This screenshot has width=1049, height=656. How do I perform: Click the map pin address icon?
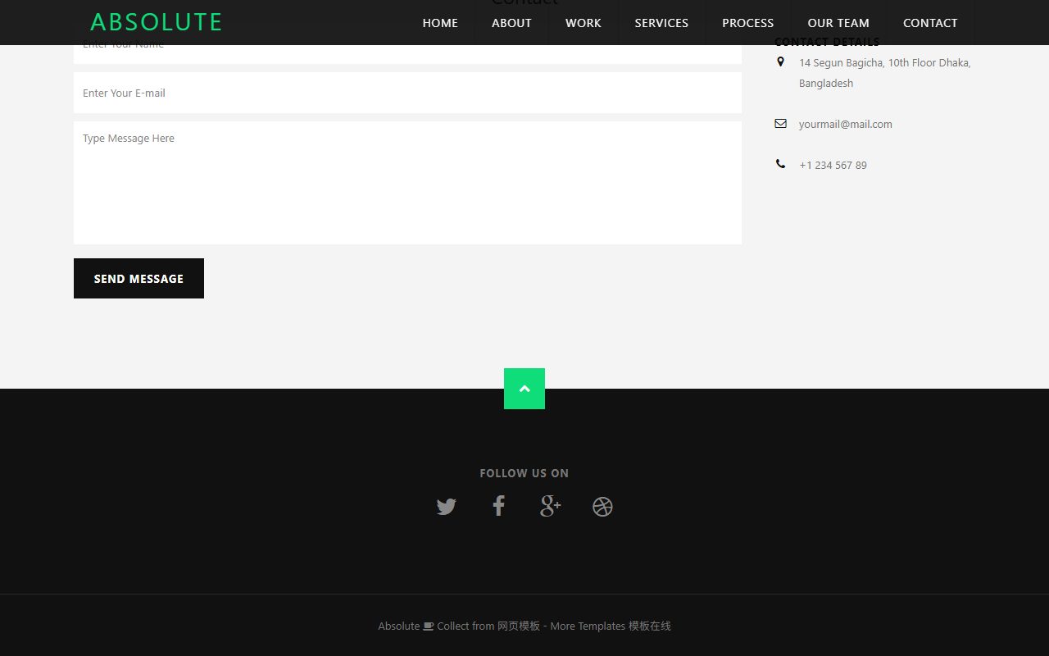780,61
